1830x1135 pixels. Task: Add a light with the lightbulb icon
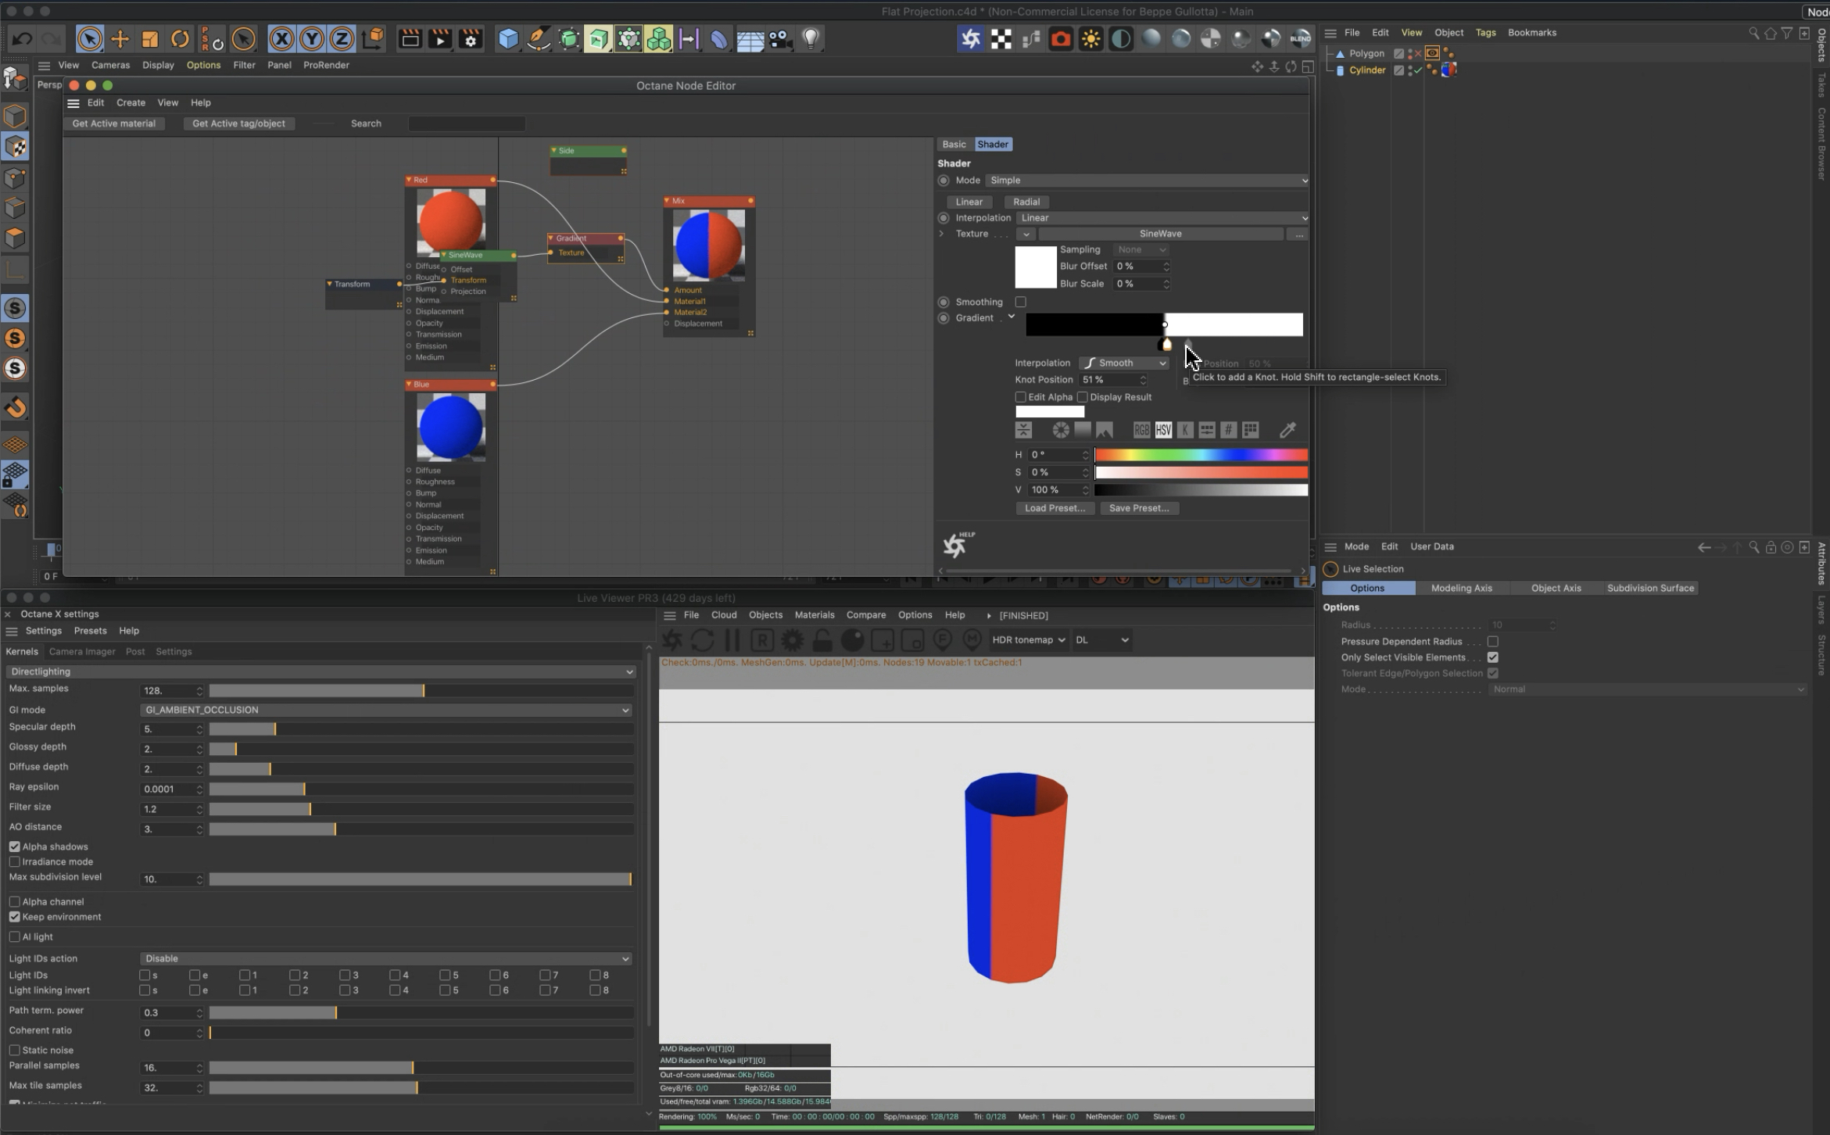click(x=811, y=38)
